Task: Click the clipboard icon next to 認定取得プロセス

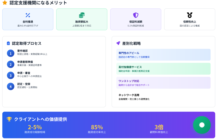Action: tap(8, 43)
